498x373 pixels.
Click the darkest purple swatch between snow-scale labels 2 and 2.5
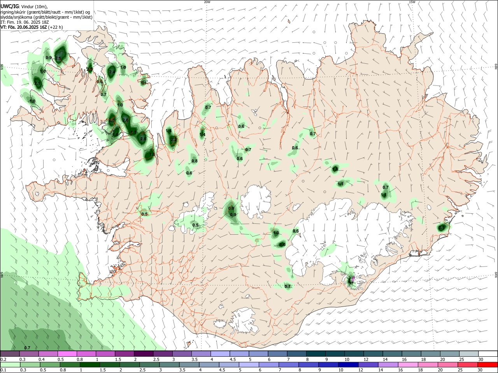(x=144, y=354)
